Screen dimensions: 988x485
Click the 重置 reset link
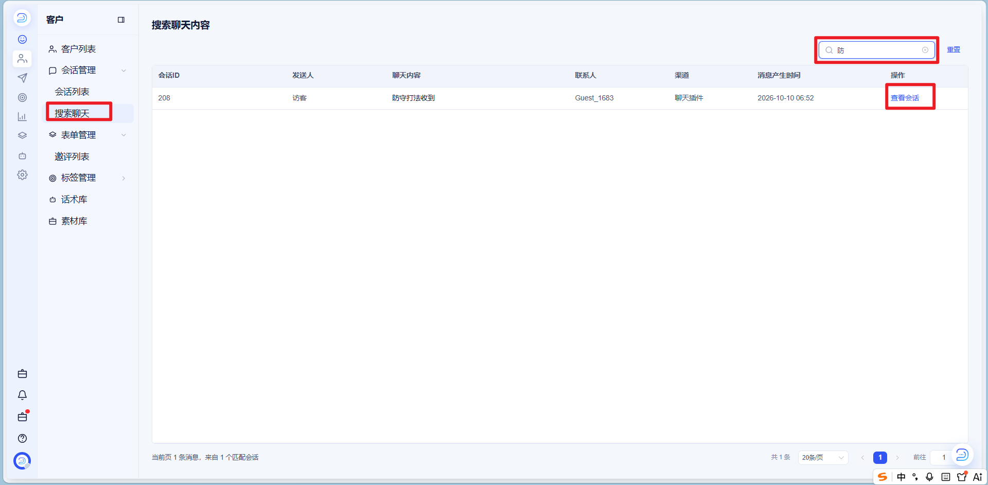[954, 50]
